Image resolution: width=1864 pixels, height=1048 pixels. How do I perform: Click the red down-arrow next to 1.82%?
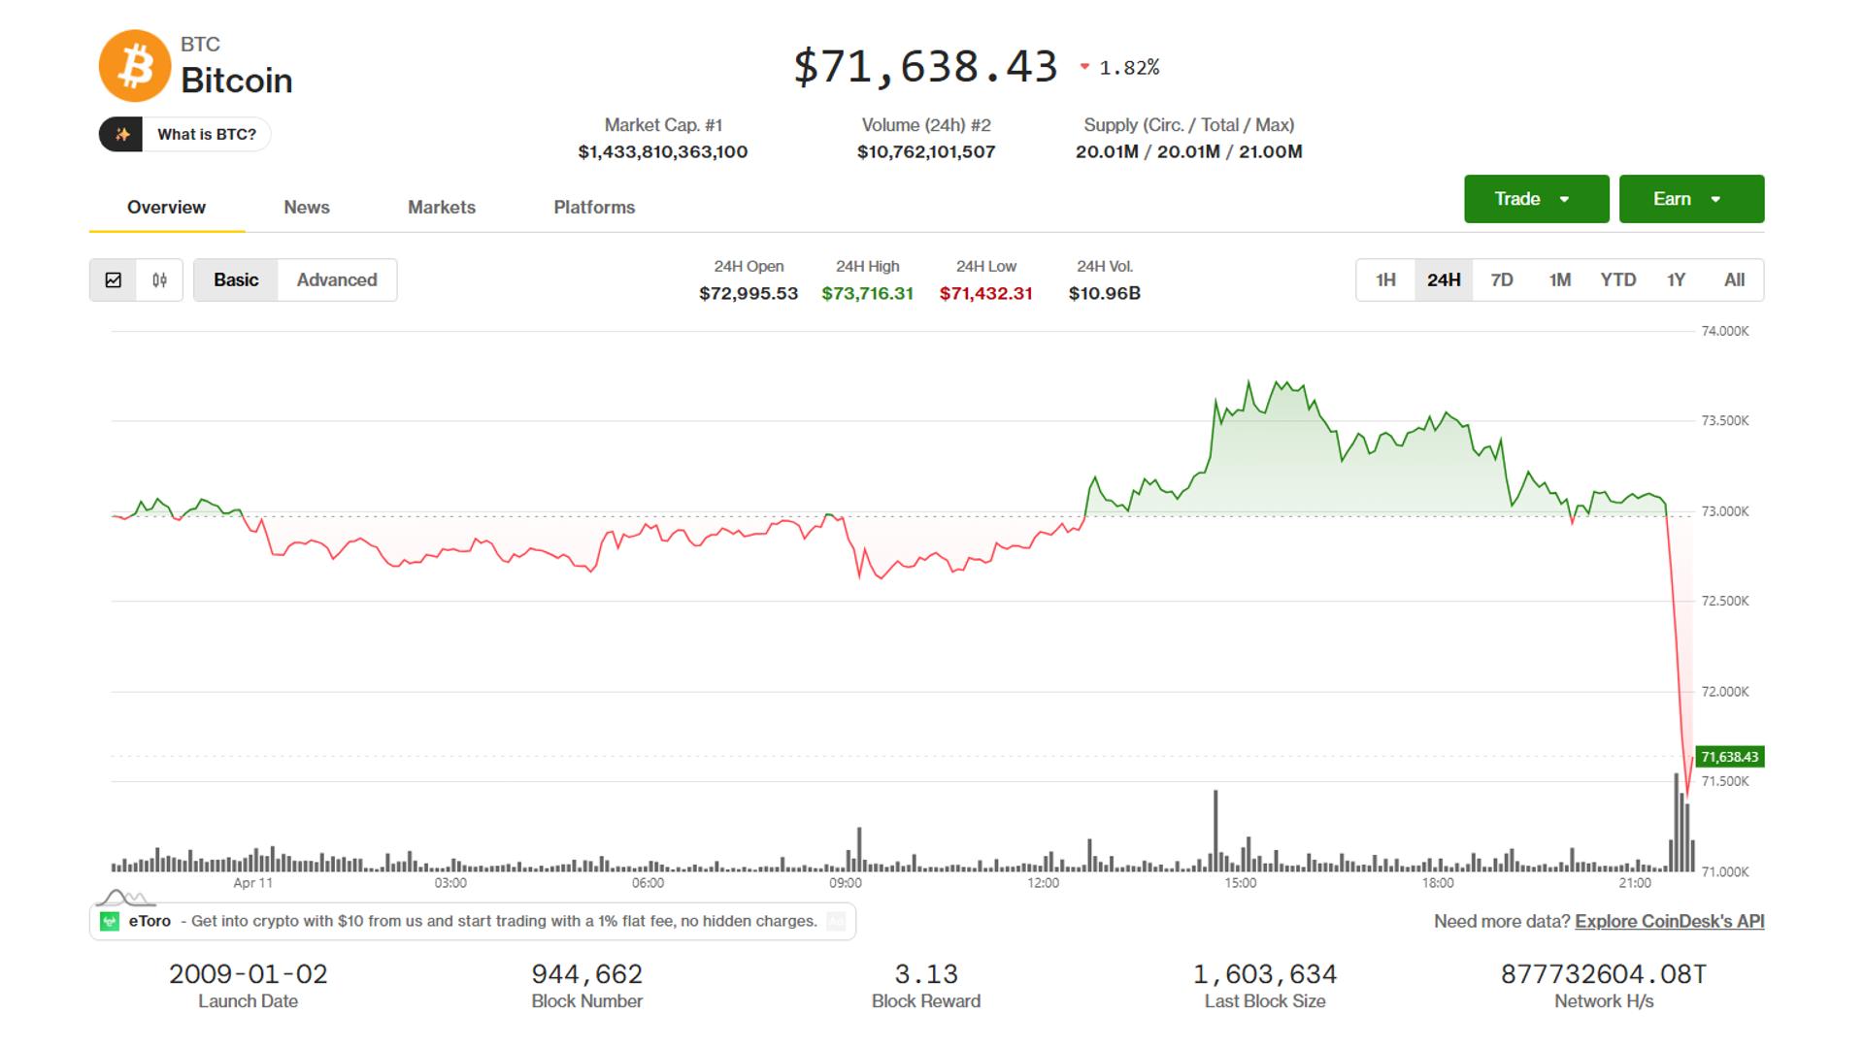click(1084, 67)
